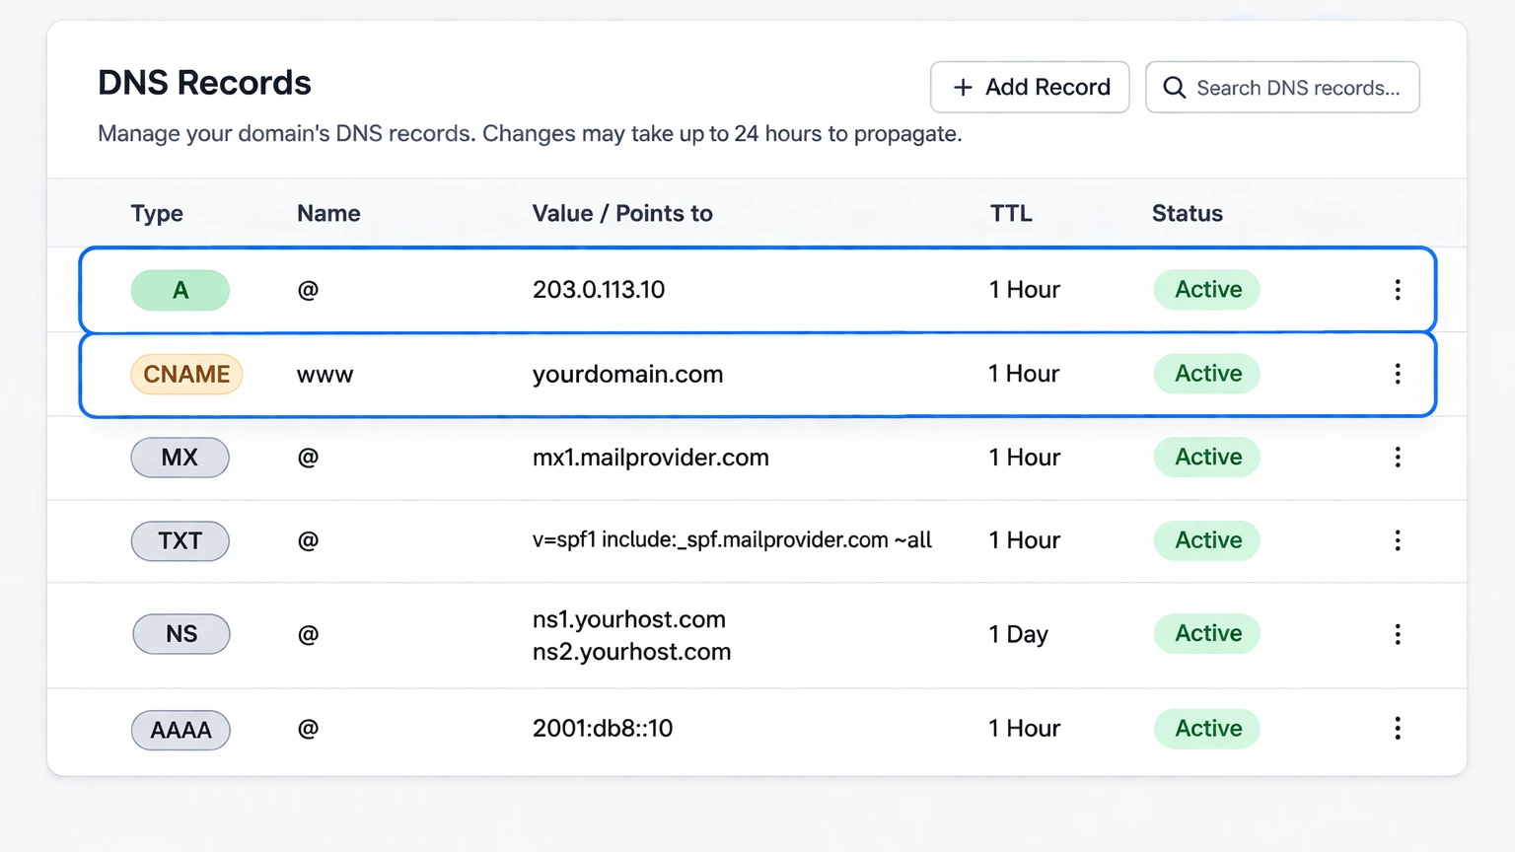This screenshot has height=852, width=1515.
Task: Click the DNS Records heading
Action: click(204, 83)
